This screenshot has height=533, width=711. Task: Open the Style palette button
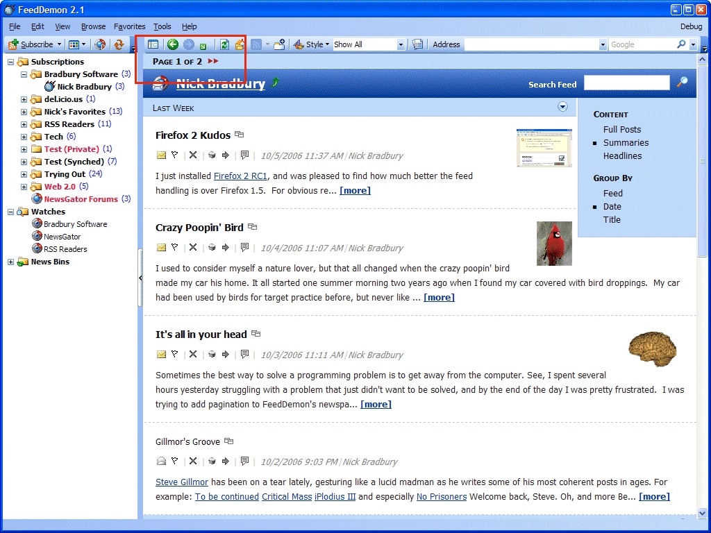coord(311,44)
